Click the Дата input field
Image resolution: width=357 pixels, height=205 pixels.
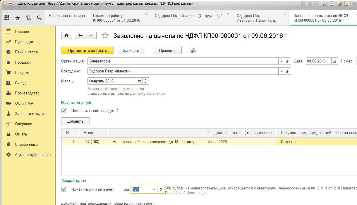click(319, 61)
